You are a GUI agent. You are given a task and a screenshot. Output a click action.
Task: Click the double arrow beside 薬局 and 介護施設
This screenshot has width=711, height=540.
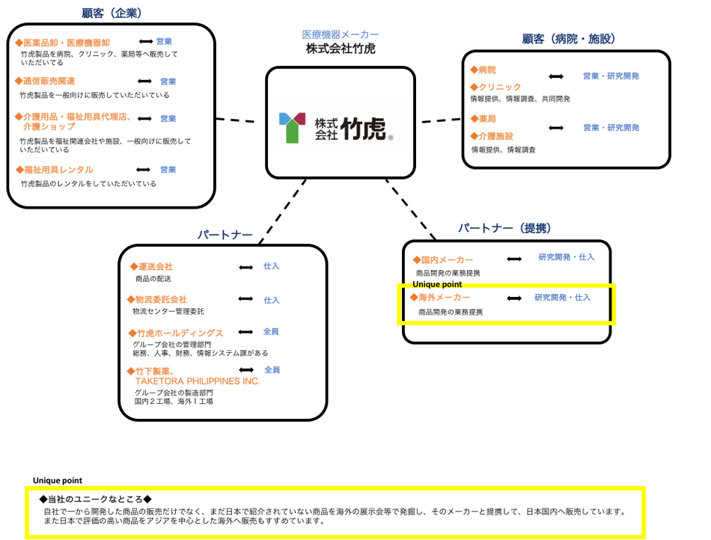[556, 128]
